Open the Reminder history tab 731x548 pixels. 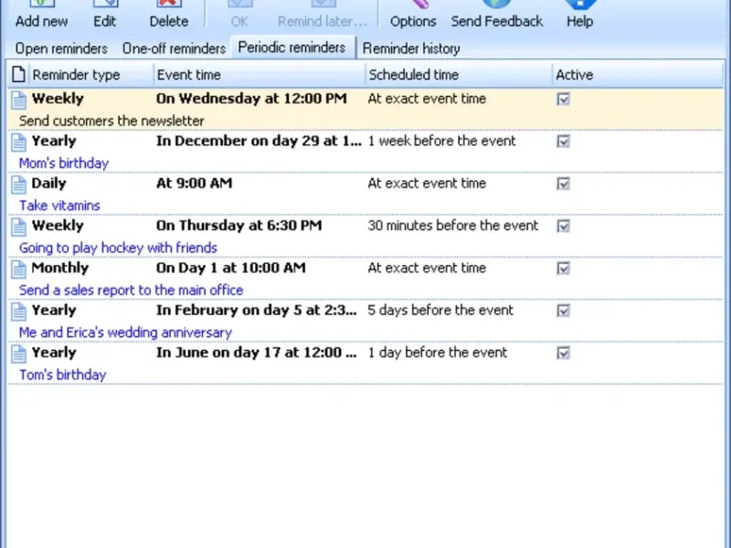411,48
